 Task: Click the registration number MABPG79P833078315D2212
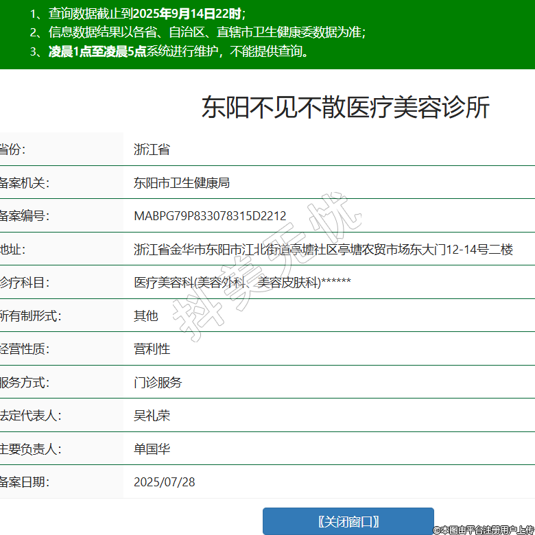click(210, 216)
